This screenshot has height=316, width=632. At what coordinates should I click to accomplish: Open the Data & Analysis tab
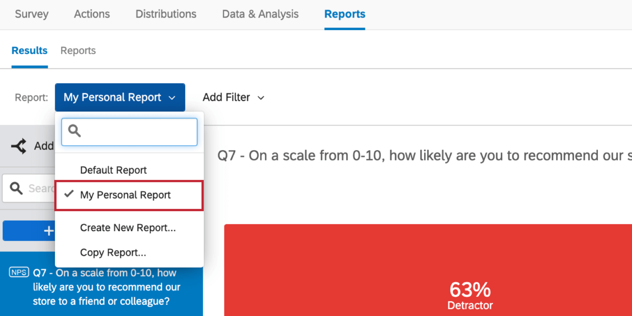pos(260,14)
